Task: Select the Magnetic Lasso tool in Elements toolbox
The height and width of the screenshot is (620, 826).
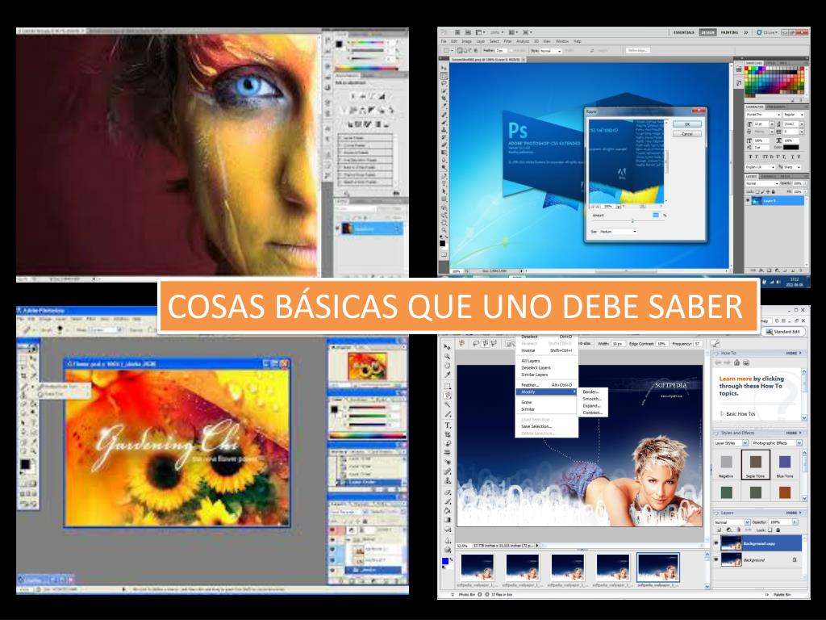Action: (x=447, y=396)
